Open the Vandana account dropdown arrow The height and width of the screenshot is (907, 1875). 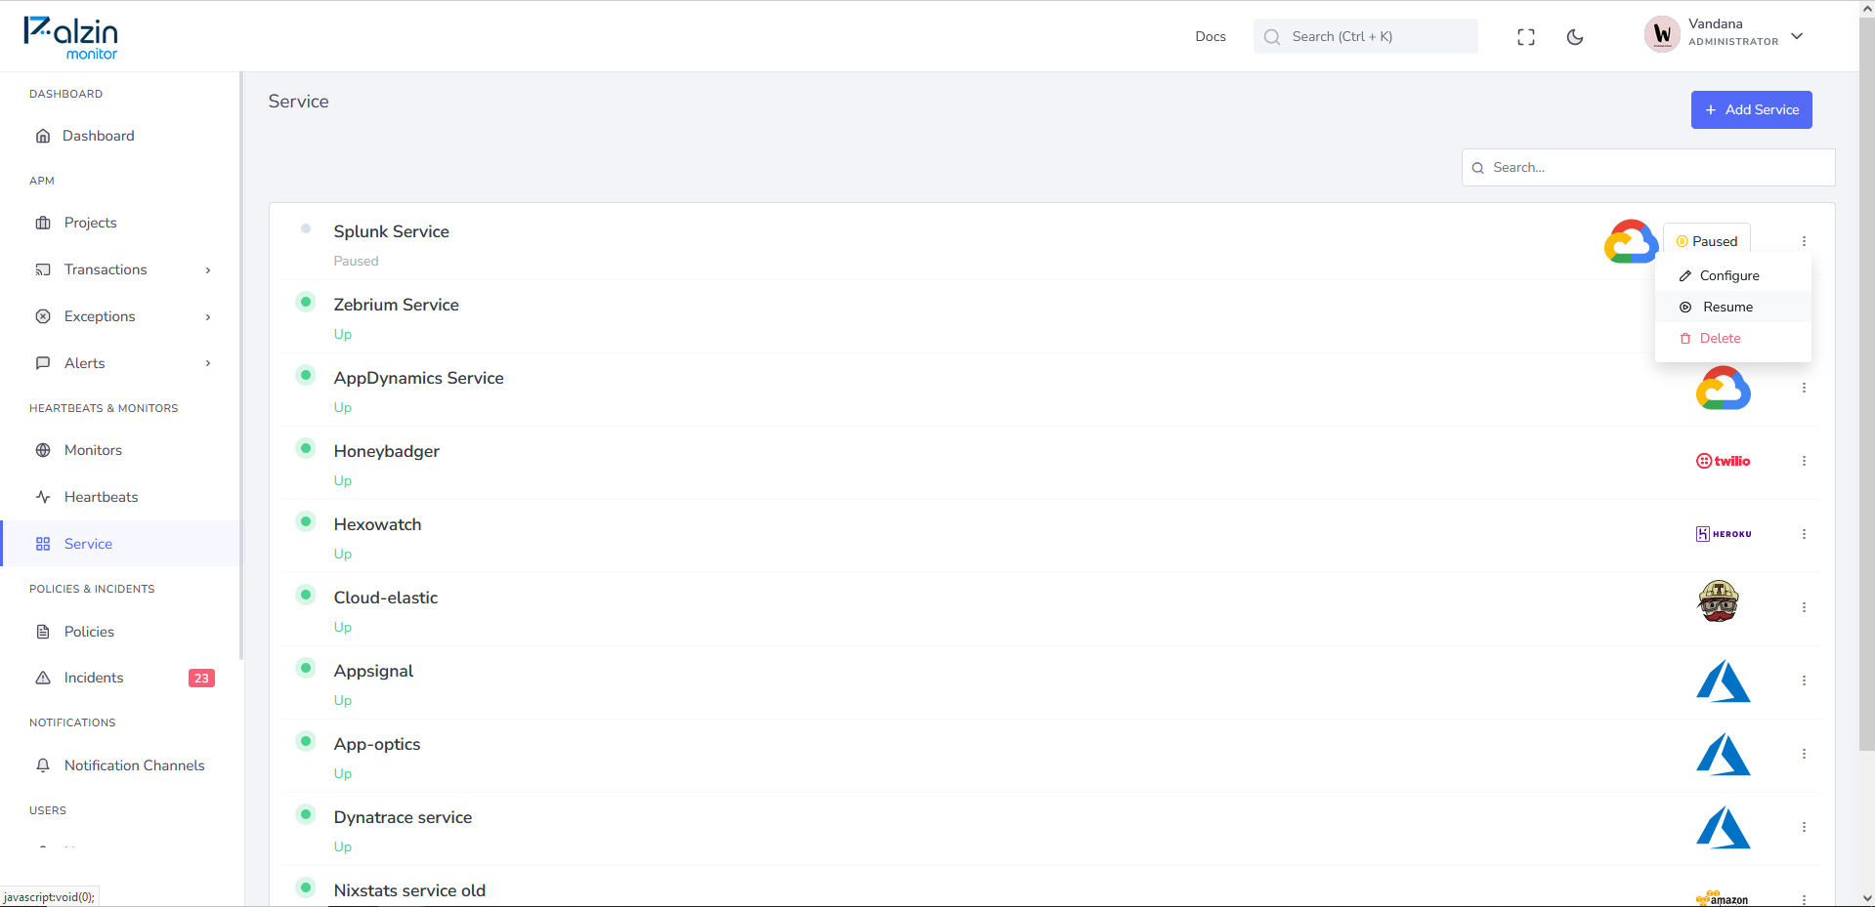click(1797, 36)
